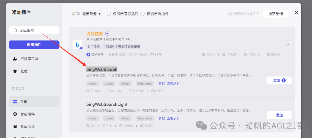Click the 提交反馈 button
The height and width of the screenshot is (138, 312).
pos(275,14)
